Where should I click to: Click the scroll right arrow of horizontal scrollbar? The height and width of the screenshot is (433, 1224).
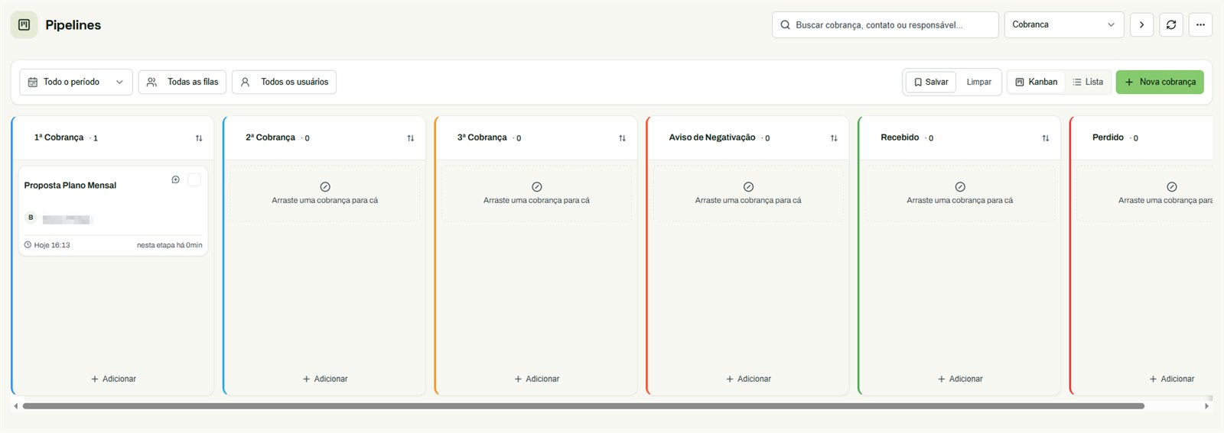coord(1206,406)
